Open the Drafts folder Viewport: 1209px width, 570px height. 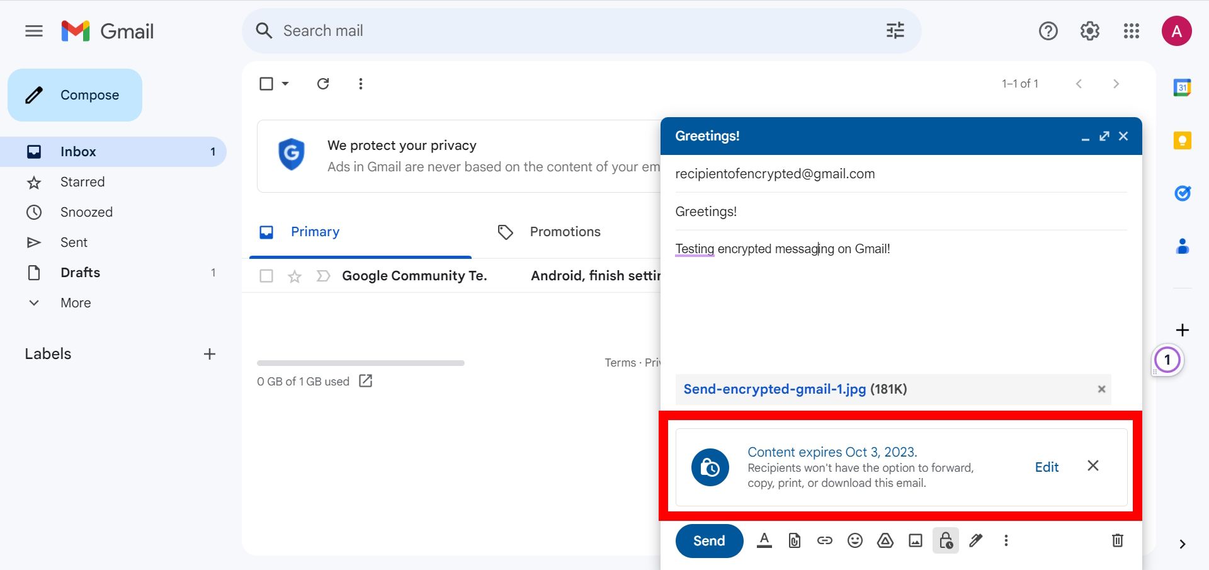(113, 273)
